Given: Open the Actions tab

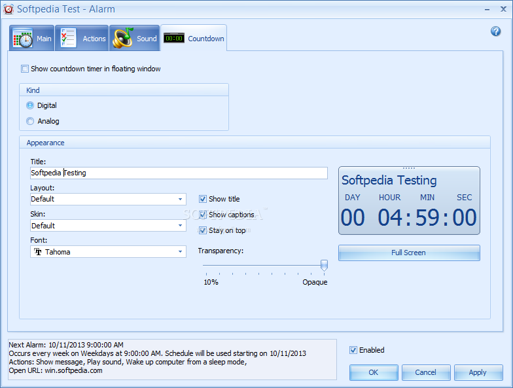Looking at the screenshot, I should pyautogui.click(x=82, y=38).
